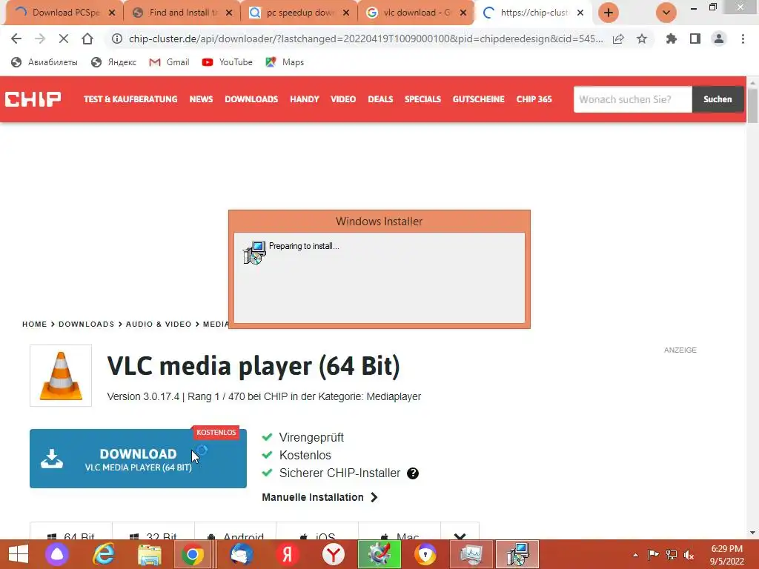Open the Chrome profile avatar
This screenshot has width=759, height=569.
point(719,39)
